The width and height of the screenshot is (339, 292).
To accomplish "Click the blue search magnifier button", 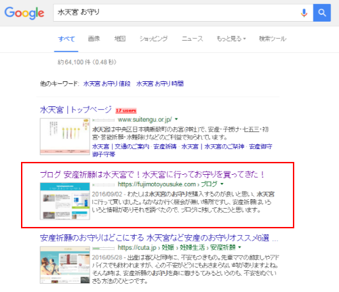I will (322, 13).
